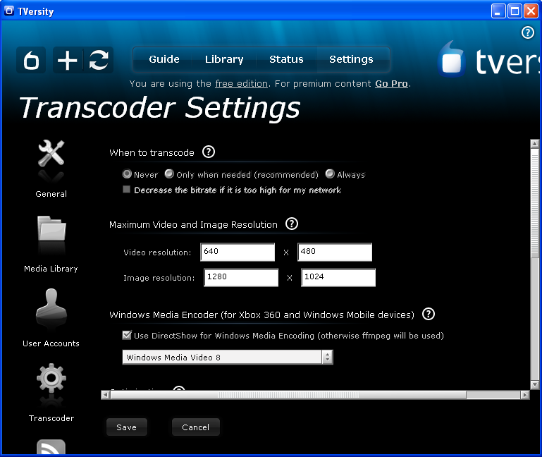Image resolution: width=542 pixels, height=457 pixels.
Task: Open Transcoder gear icon
Action: 51,378
